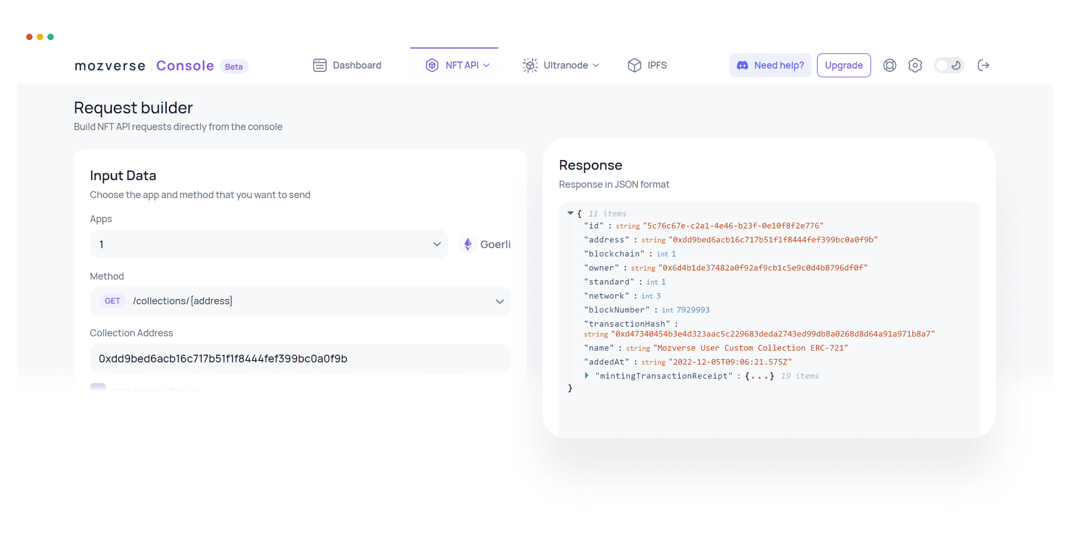This screenshot has height=535, width=1070.
Task: Click the Upgrade button
Action: pos(844,65)
